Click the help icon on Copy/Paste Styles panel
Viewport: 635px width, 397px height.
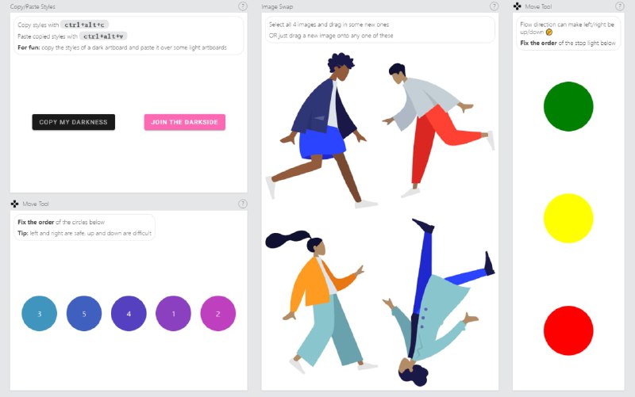tap(243, 6)
